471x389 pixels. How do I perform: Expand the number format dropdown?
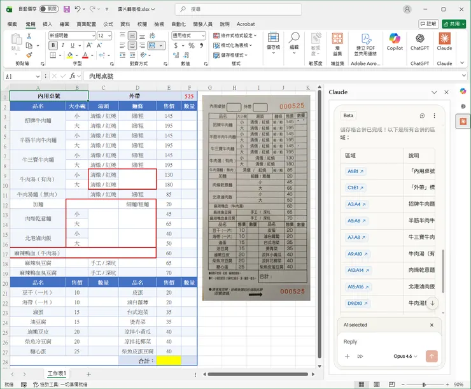click(203, 36)
